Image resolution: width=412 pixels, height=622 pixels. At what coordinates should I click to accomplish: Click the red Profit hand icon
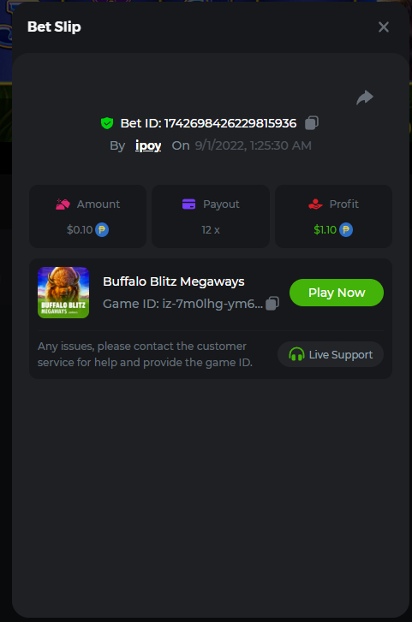pyautogui.click(x=315, y=204)
